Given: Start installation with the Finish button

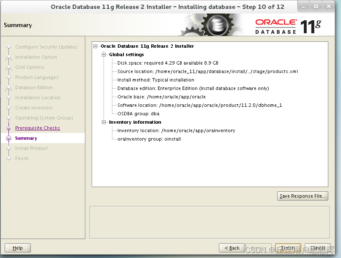Looking at the screenshot, I should point(288,248).
